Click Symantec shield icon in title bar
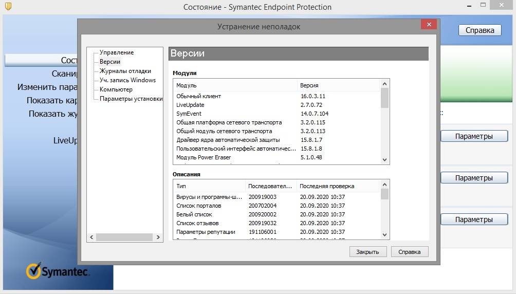 8,6
